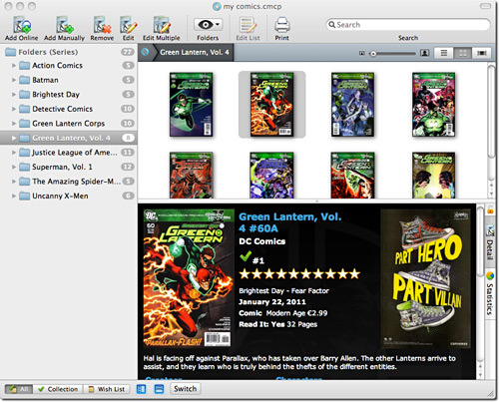Click the Edit List icon
Image resolution: width=499 pixels, height=402 pixels.
click(x=248, y=25)
